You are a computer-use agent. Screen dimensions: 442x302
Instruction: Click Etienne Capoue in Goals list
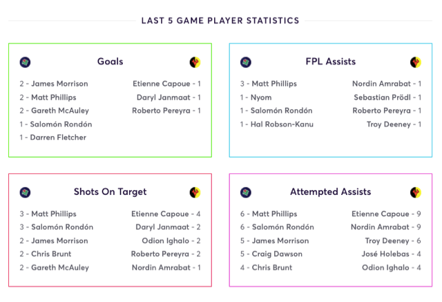(x=161, y=84)
